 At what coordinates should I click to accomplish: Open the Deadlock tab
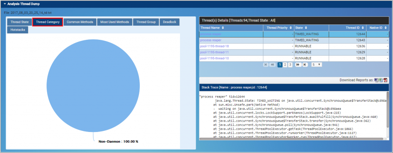(x=169, y=22)
